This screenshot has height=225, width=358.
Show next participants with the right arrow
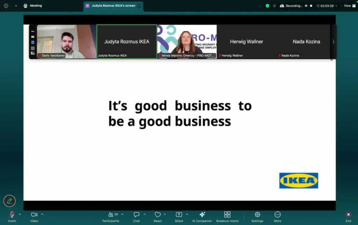pyautogui.click(x=333, y=42)
